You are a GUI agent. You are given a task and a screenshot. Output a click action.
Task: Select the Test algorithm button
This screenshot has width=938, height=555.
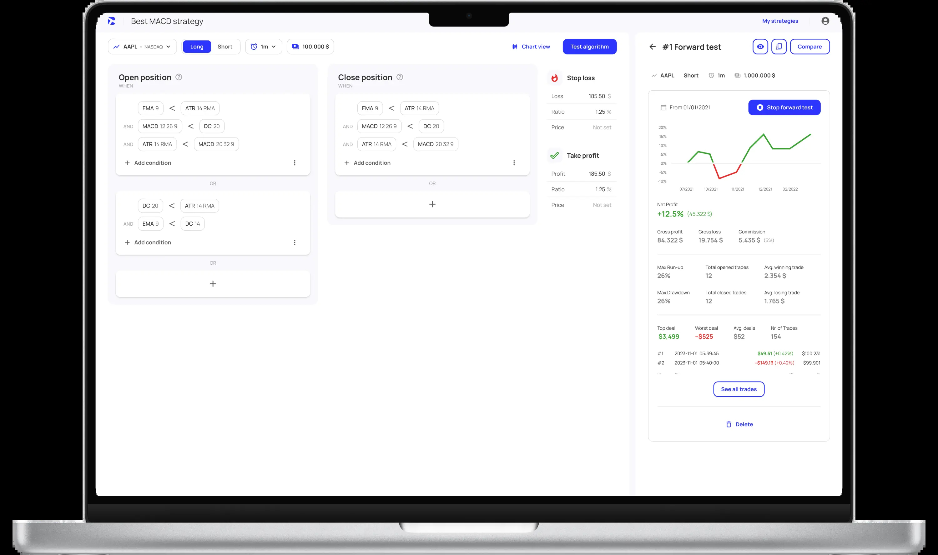590,46
